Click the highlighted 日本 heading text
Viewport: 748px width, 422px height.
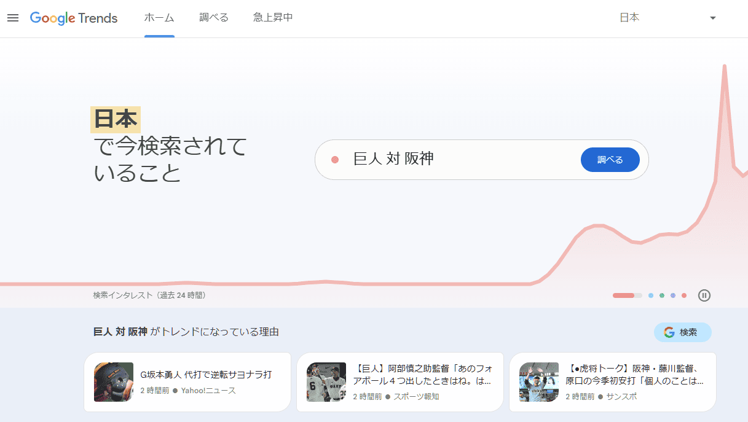tap(116, 120)
